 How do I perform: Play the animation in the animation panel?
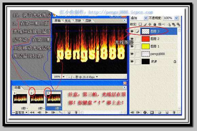click(47, 112)
